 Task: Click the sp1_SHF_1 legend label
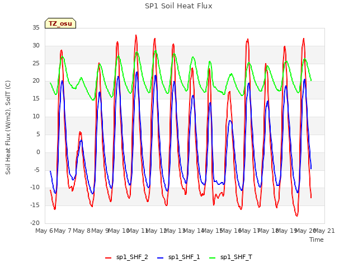184,257
